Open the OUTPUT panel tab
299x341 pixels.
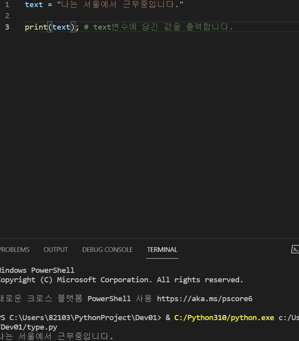click(x=56, y=250)
